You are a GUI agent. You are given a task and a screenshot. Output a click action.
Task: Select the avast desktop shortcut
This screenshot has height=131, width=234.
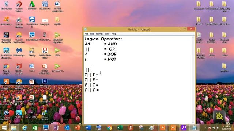[x=6, y=21]
